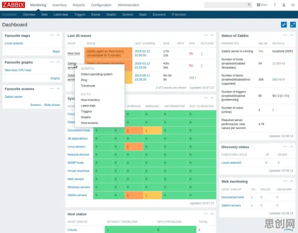Image resolution: width=298 pixels, height=233 pixels.
Task: Click the blue wrench dashboard settings button
Action: click(283, 24)
